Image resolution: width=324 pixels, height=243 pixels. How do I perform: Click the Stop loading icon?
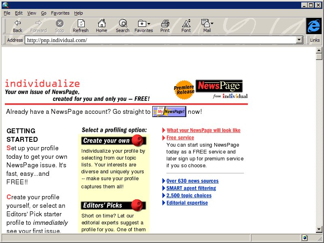pos(60,23)
